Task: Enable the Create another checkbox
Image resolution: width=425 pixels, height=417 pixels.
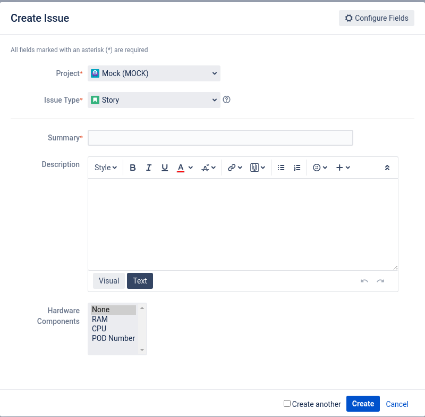Action: pos(287,403)
